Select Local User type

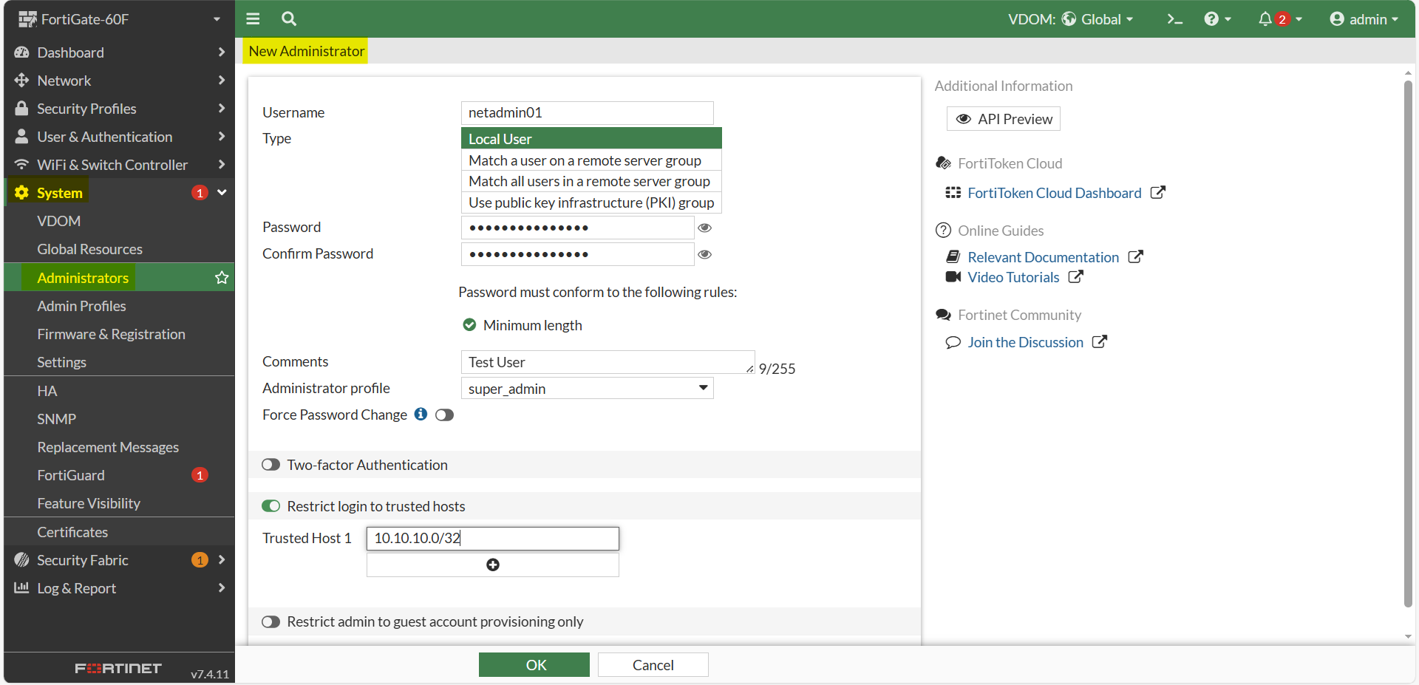(591, 139)
